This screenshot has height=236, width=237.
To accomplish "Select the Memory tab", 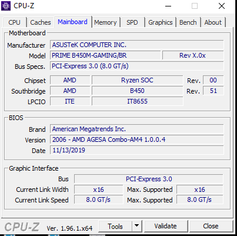I will 105,22.
